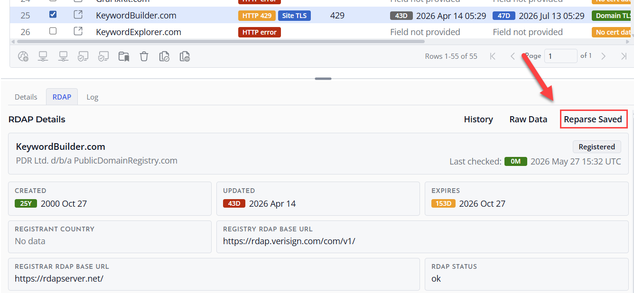Click the 2026 Apr 14 05:29 cell

coord(451,16)
